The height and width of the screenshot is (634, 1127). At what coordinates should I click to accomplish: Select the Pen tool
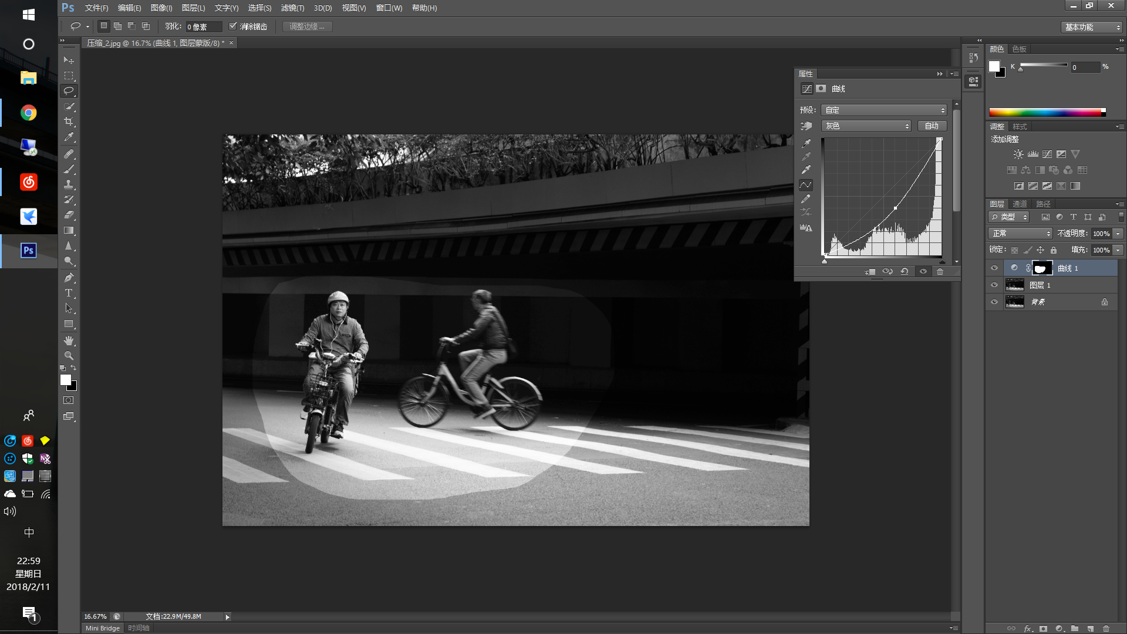point(69,278)
